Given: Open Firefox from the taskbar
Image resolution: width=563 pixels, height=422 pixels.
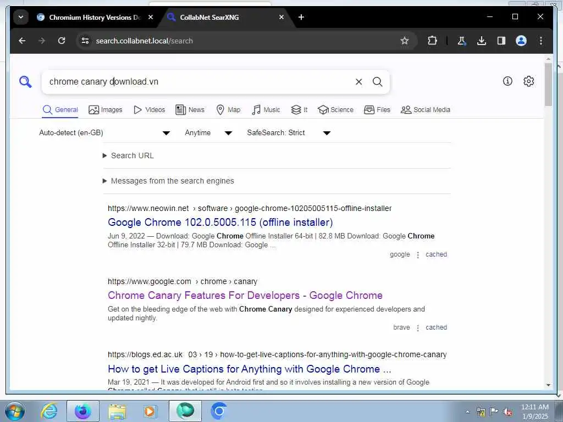Looking at the screenshot, I should pyautogui.click(x=83, y=411).
